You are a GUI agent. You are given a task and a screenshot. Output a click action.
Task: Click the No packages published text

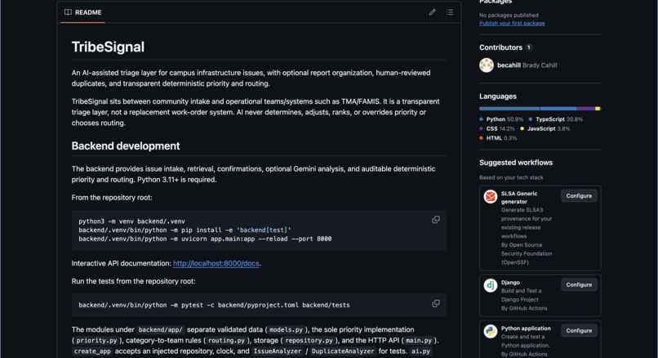coord(509,16)
